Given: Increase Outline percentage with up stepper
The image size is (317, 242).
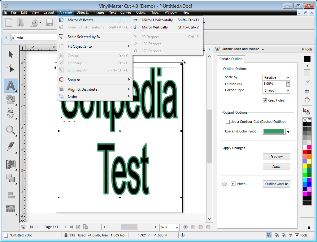Looking at the screenshot, I should pyautogui.click(x=288, y=82).
